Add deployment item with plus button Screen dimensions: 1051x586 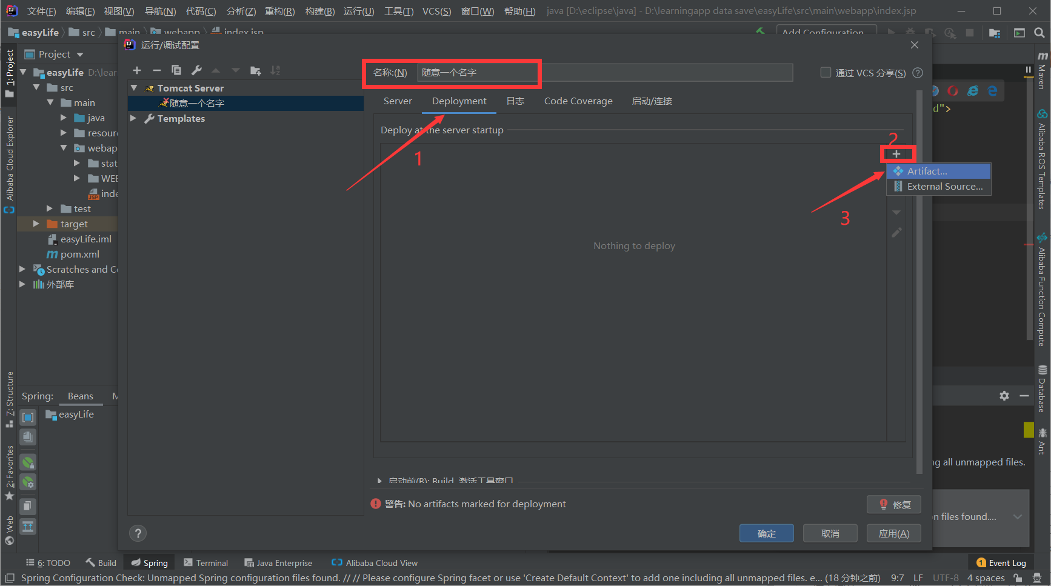click(896, 154)
